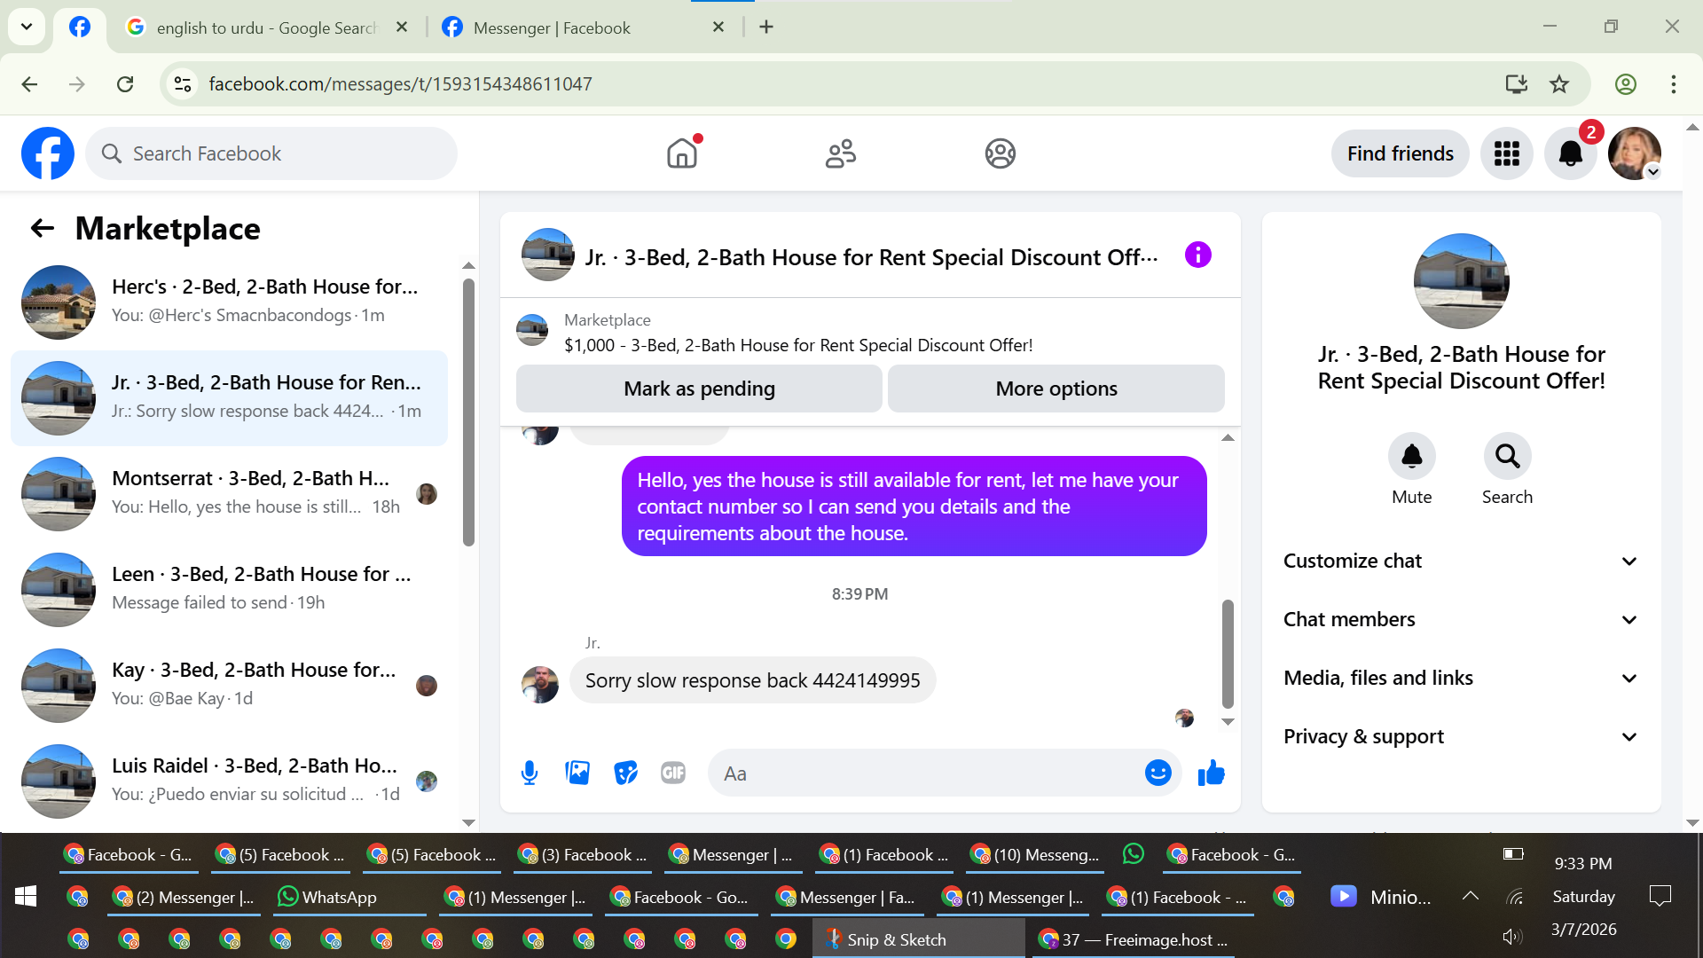This screenshot has width=1703, height=958.
Task: Switch to the first Facebook pinned tab
Action: coord(80,27)
